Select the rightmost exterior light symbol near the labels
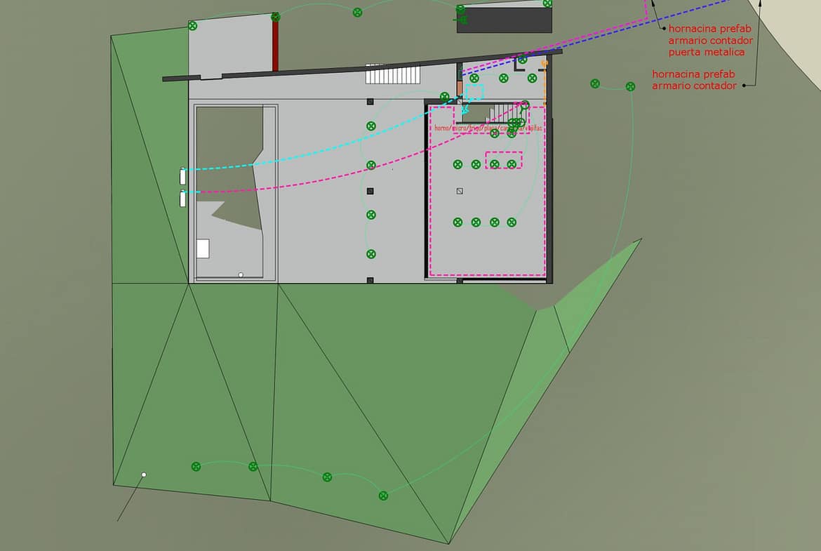The image size is (821, 551). point(630,86)
